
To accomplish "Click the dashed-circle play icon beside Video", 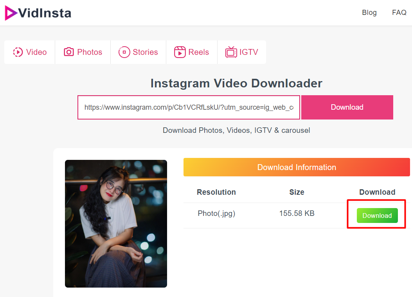I will click(x=18, y=52).
